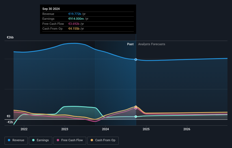Image resolution: width=232 pixels, height=148 pixels.
Task: Click the €26b y-axis label
Action: (10, 37)
